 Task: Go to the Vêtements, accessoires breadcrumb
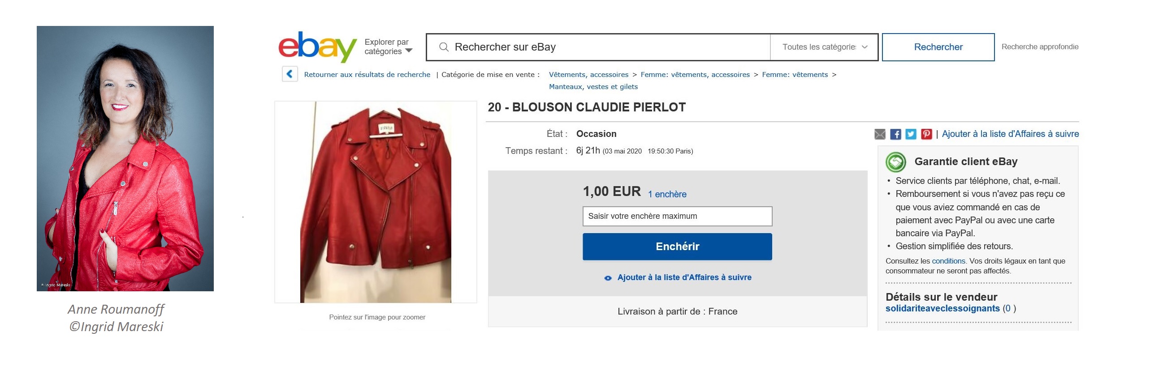pyautogui.click(x=588, y=75)
